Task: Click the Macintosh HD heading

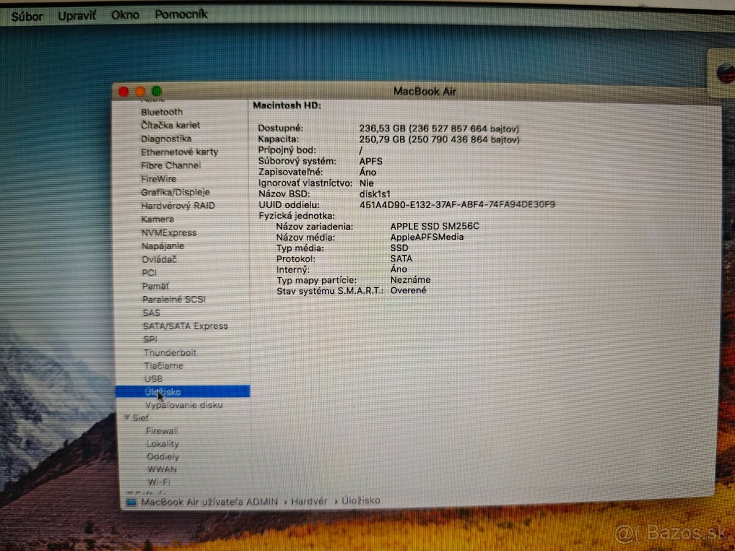Action: 287,105
